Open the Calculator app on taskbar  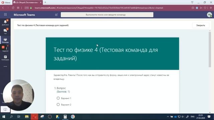point(65,117)
